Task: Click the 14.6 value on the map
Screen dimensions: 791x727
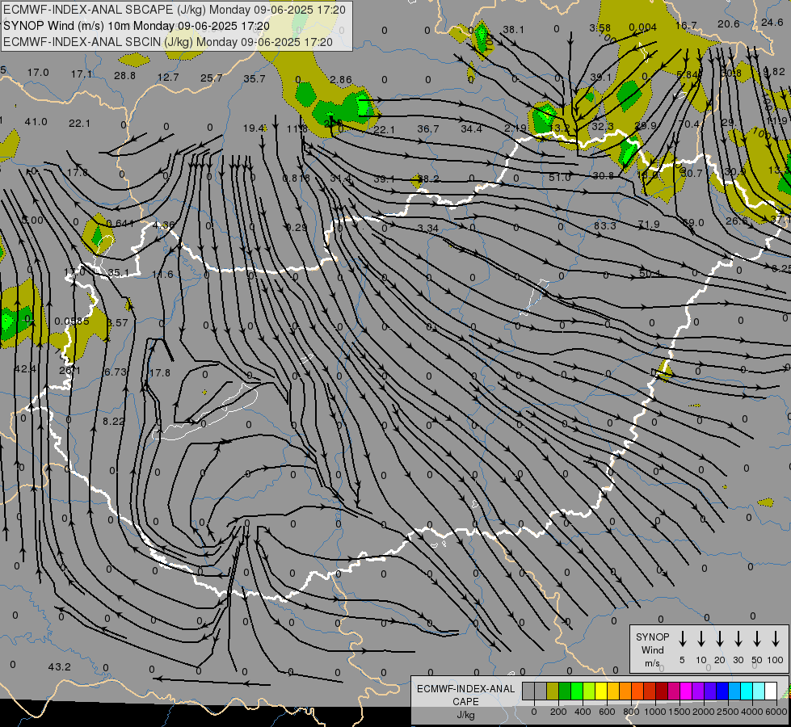Action: point(162,274)
